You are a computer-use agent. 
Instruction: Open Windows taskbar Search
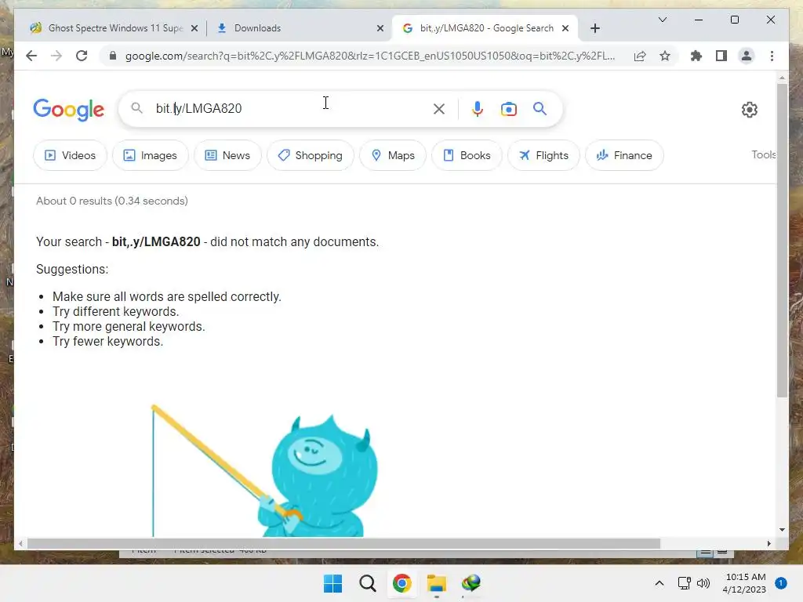[367, 583]
